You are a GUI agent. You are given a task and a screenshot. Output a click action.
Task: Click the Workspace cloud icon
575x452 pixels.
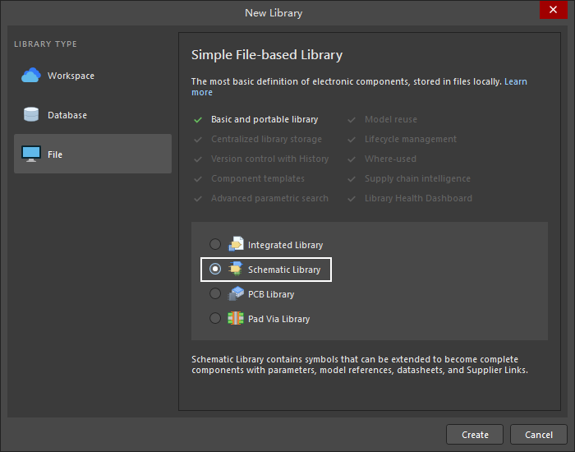[x=30, y=76]
